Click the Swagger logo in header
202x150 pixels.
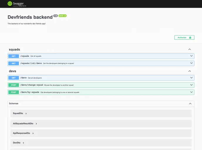click(16, 4)
